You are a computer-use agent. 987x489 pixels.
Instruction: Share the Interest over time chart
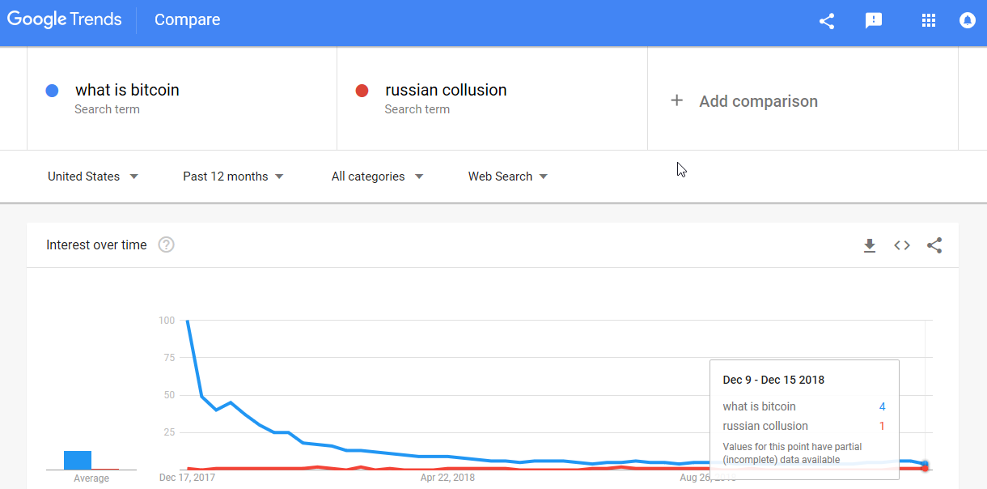pyautogui.click(x=934, y=245)
